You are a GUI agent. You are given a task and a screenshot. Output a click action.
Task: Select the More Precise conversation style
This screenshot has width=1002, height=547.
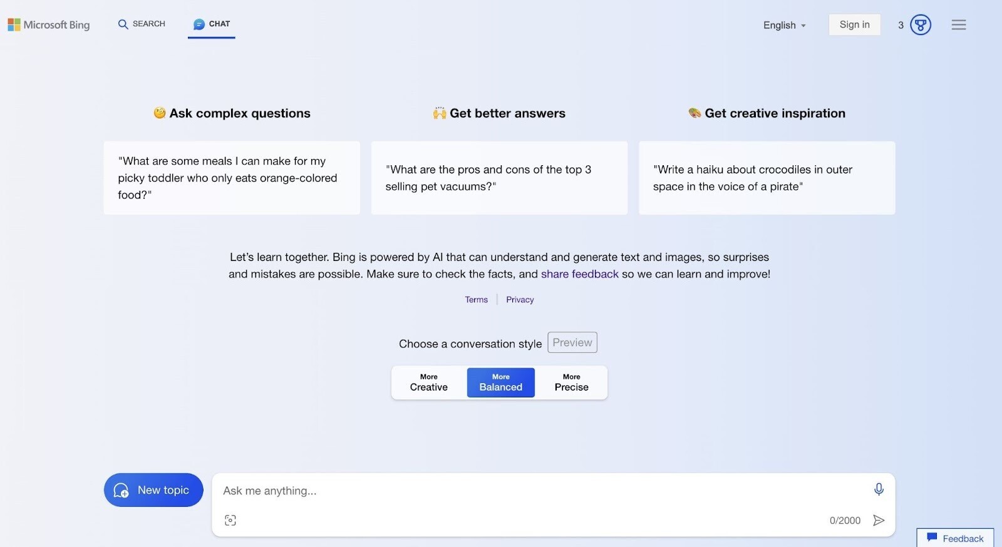[571, 382]
